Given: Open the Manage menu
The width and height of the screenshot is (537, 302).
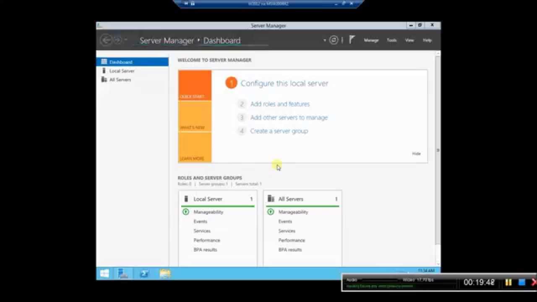Looking at the screenshot, I should [371, 40].
